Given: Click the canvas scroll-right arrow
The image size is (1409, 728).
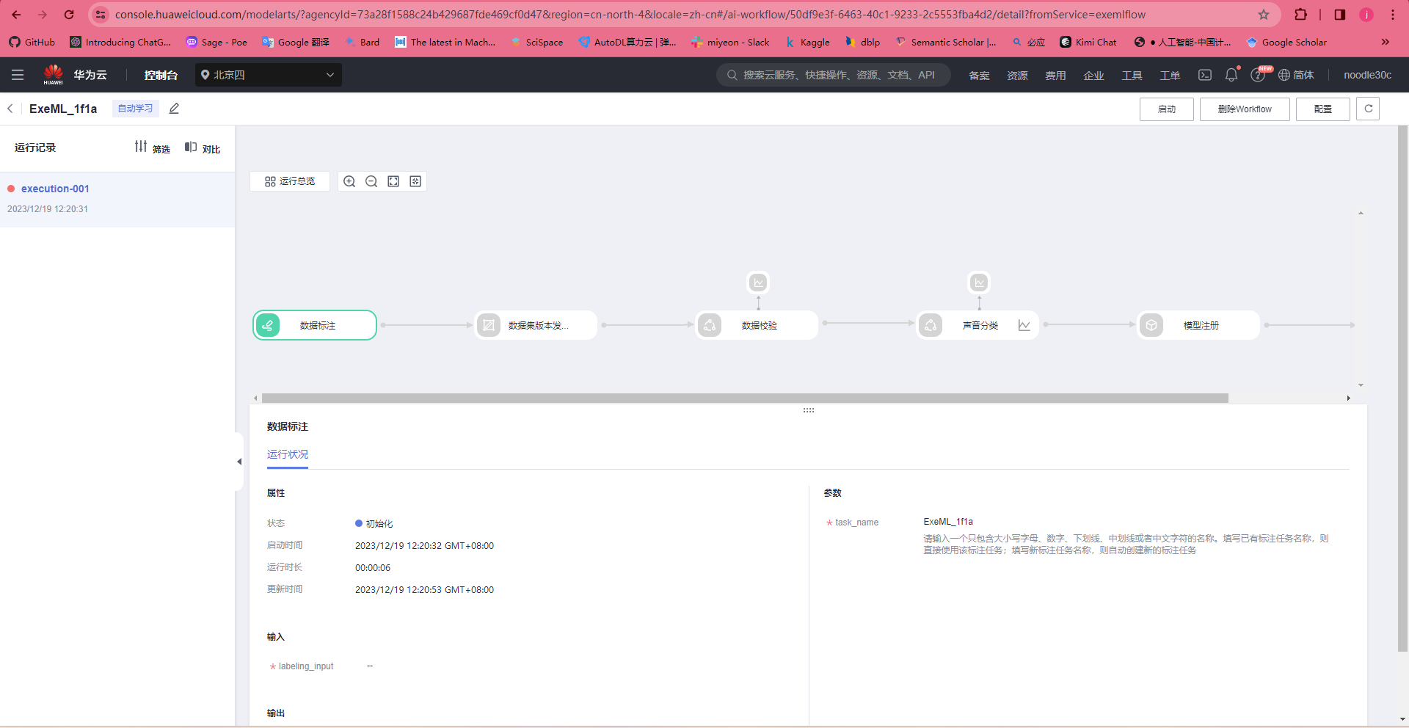Looking at the screenshot, I should (1348, 398).
